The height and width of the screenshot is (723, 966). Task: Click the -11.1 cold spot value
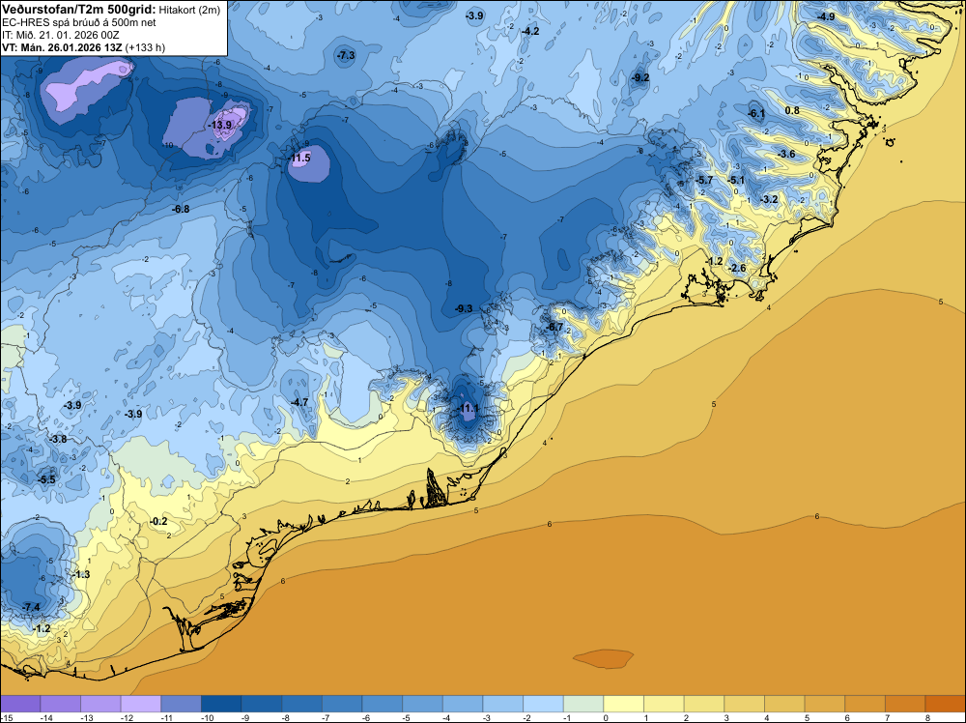click(x=468, y=409)
